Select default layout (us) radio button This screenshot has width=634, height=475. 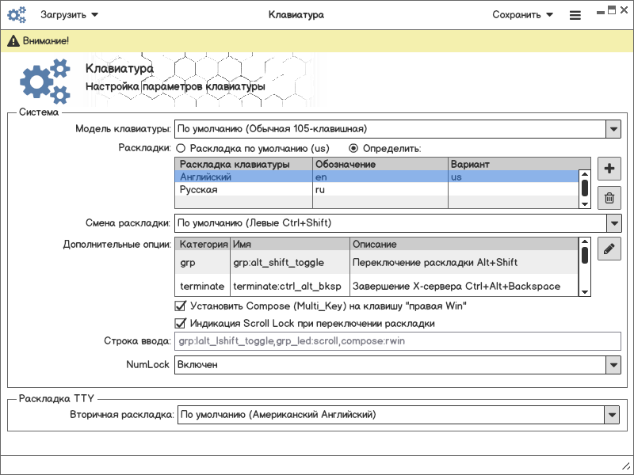click(181, 148)
